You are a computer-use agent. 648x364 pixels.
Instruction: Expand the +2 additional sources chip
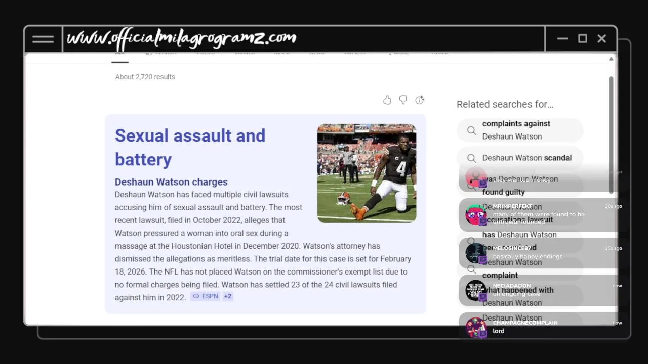[228, 296]
